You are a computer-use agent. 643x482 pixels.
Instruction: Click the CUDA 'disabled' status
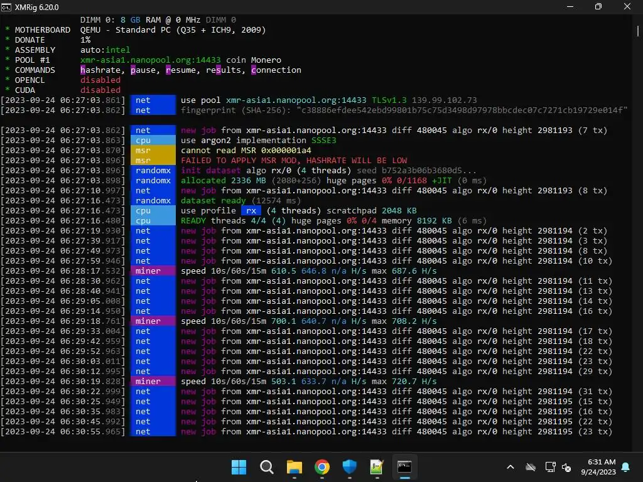coord(100,90)
